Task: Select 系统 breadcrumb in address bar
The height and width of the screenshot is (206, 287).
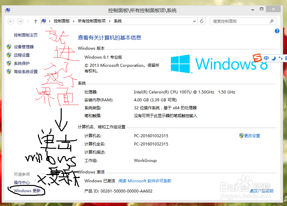Action: coord(118,21)
